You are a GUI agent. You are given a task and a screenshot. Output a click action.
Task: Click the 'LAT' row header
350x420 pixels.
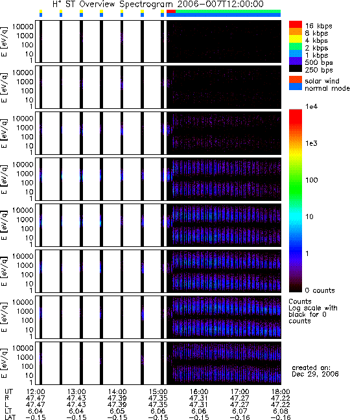10,417
